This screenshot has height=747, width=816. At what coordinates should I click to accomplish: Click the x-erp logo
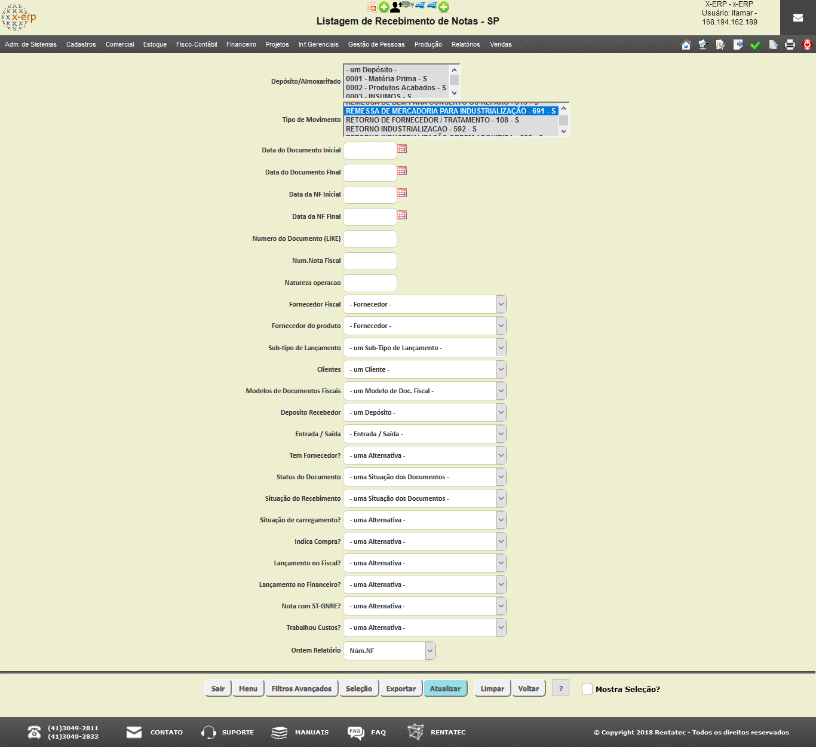19,17
